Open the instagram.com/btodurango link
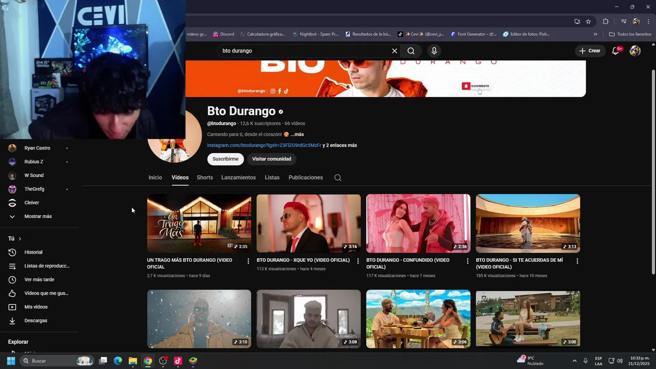Viewport: 656px width, 369px height. 264,146
